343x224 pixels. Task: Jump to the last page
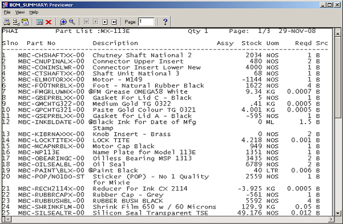(x=114, y=21)
